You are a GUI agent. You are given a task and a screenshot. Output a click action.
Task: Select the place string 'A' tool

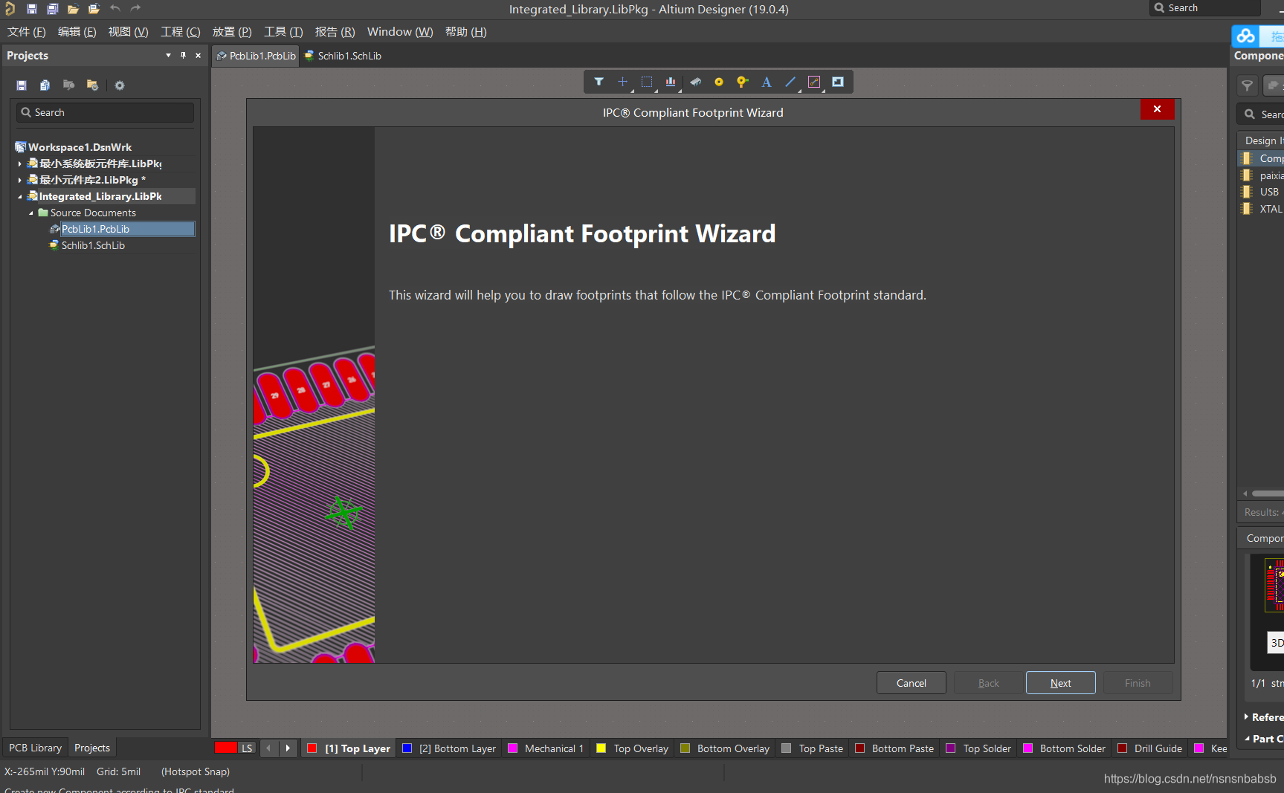767,82
